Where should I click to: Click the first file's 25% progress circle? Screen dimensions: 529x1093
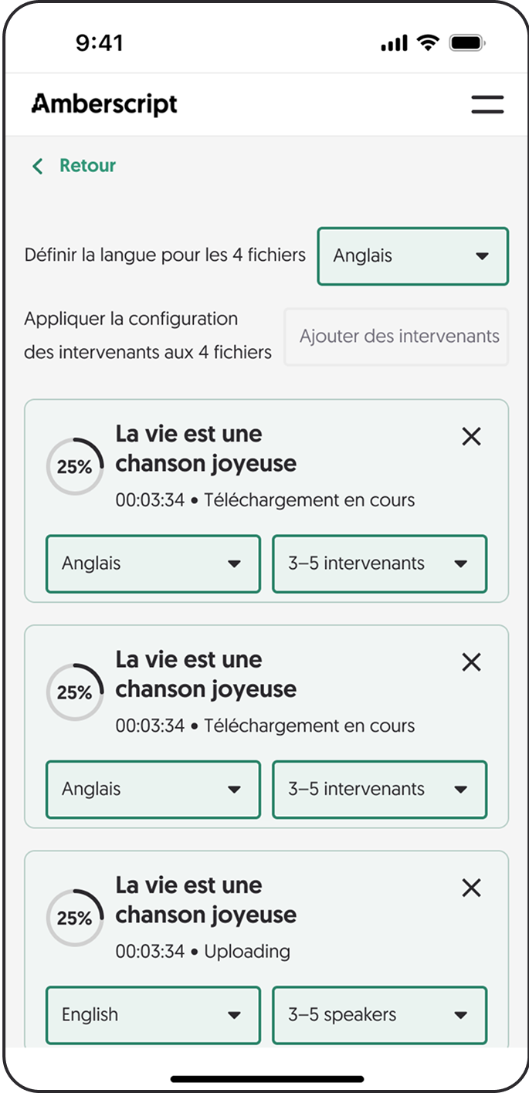point(75,467)
